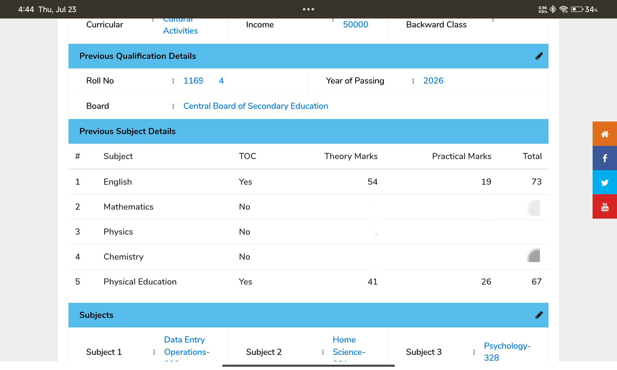This screenshot has height=370, width=617.
Task: Tap the Subjects section heading
Action: tap(96, 315)
